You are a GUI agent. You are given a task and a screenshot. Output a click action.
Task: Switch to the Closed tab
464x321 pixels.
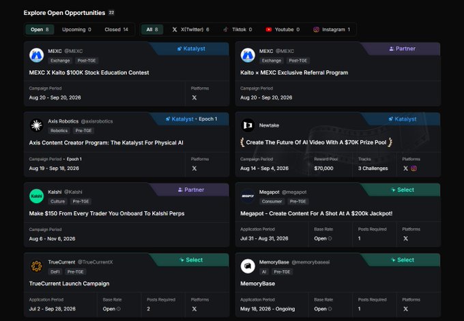[116, 29]
